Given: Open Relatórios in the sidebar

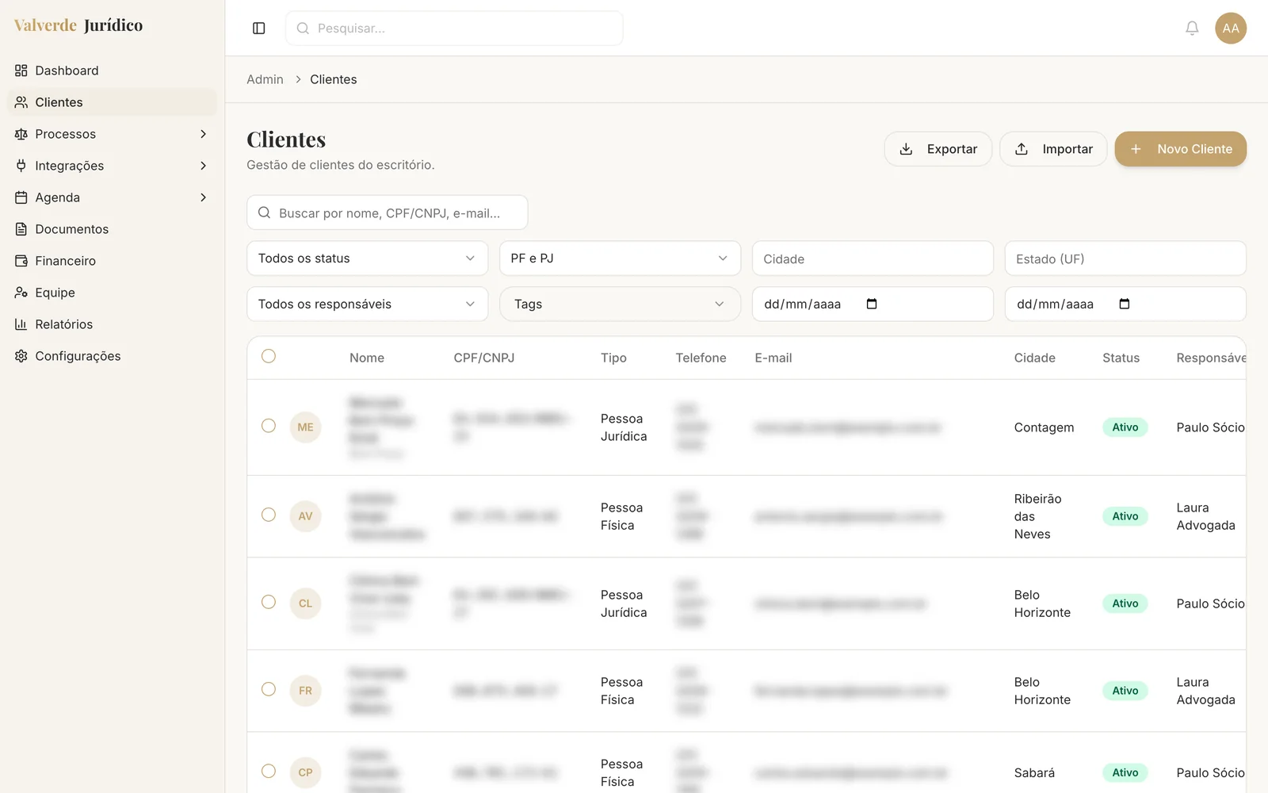Looking at the screenshot, I should [x=112, y=324].
